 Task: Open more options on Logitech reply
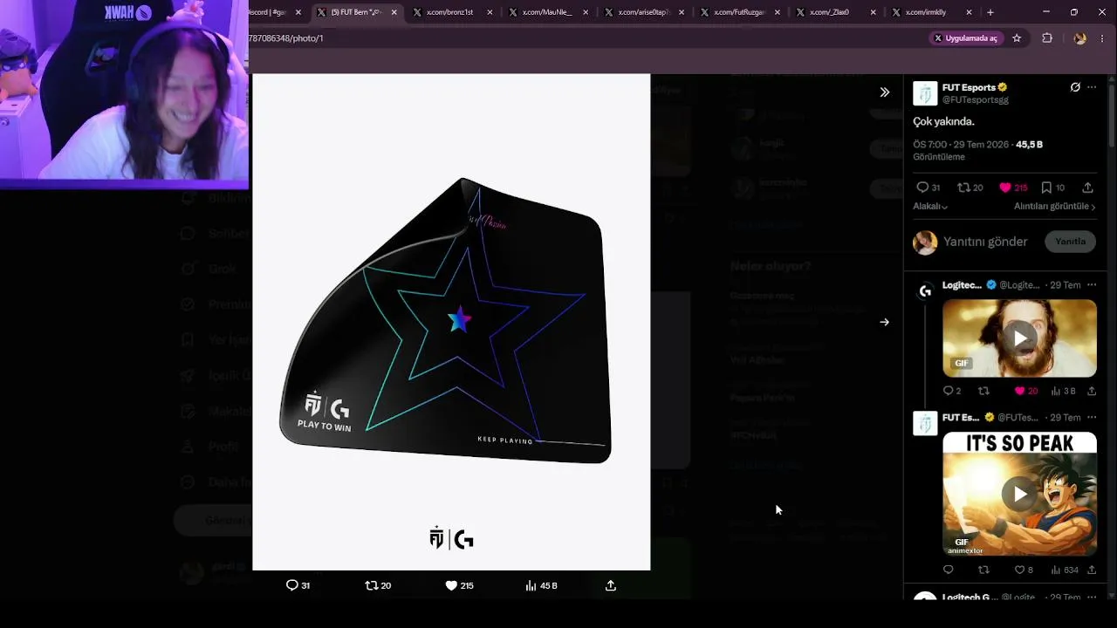[1092, 285]
